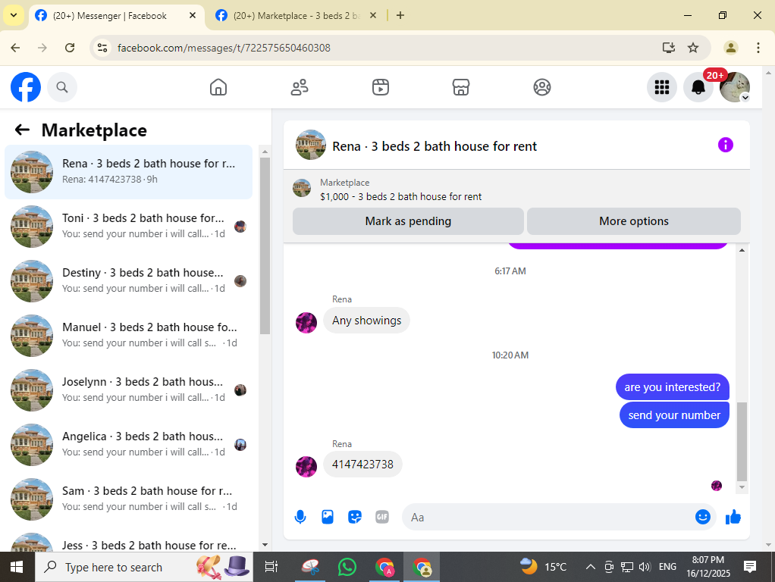Open Rena's conversation in the list
775x582 pixels.
(x=128, y=172)
